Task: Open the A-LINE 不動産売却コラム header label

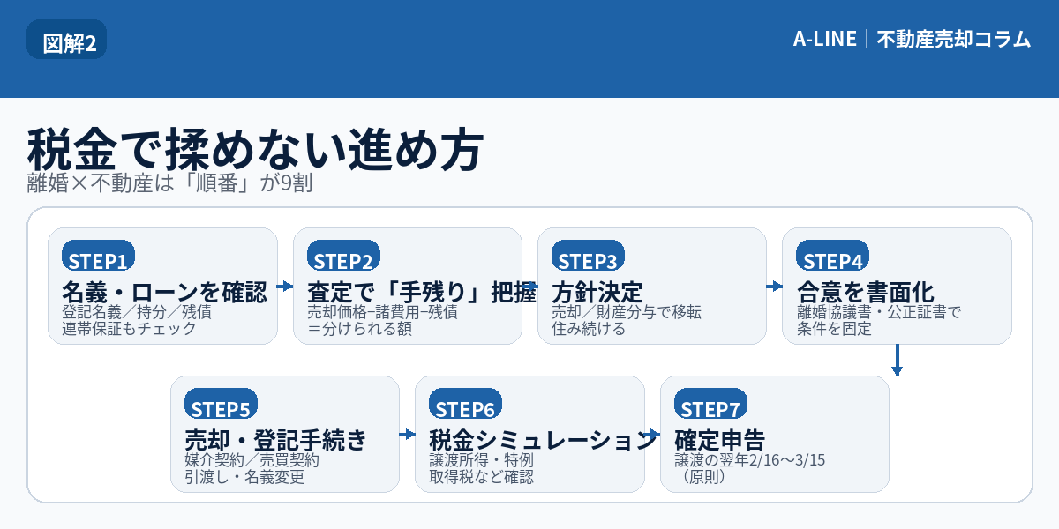Action: tap(912, 40)
